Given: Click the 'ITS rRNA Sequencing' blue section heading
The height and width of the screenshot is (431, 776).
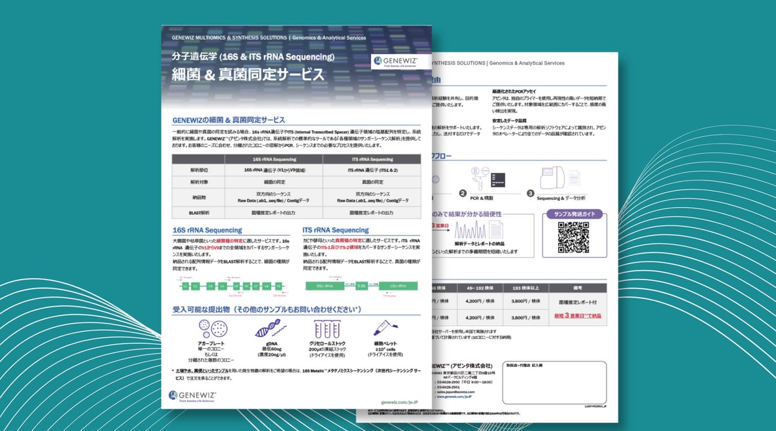Looking at the screenshot, I should pyautogui.click(x=336, y=230).
